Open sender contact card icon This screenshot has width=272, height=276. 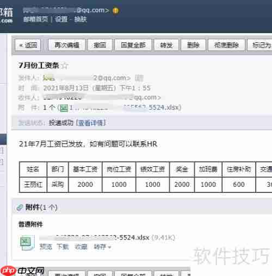pyautogui.click(x=139, y=78)
